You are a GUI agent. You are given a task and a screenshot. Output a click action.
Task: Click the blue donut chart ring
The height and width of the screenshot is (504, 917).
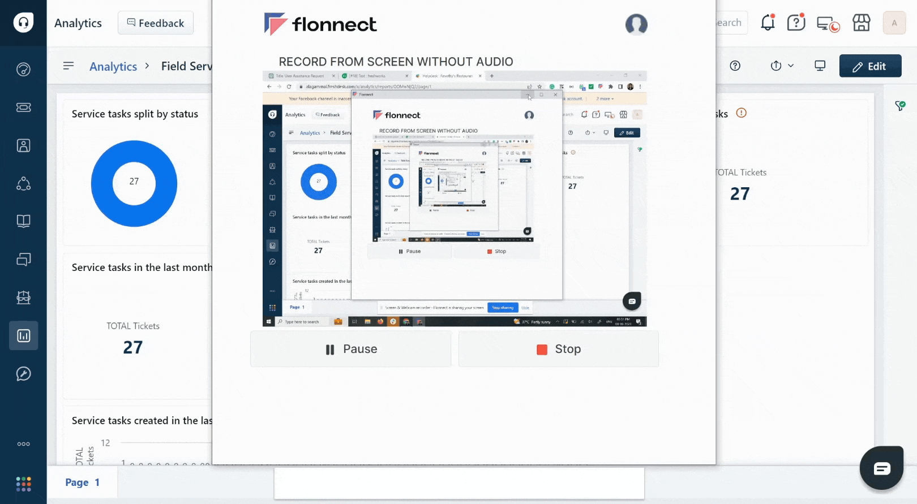click(x=101, y=184)
